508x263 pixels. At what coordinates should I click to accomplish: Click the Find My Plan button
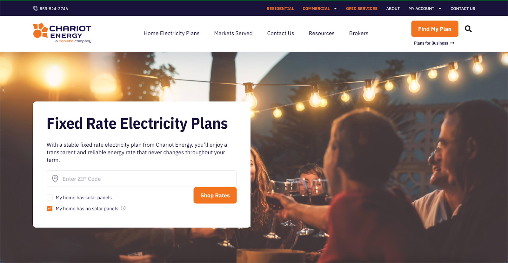(x=435, y=29)
